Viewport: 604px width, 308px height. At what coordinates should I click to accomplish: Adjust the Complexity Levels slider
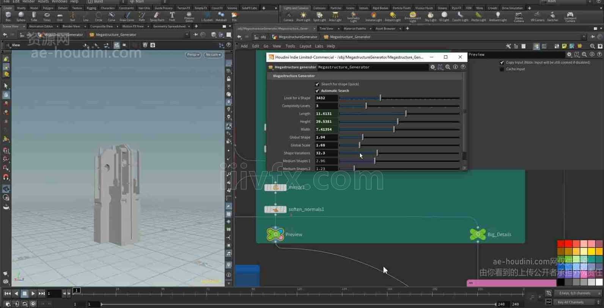(399, 106)
